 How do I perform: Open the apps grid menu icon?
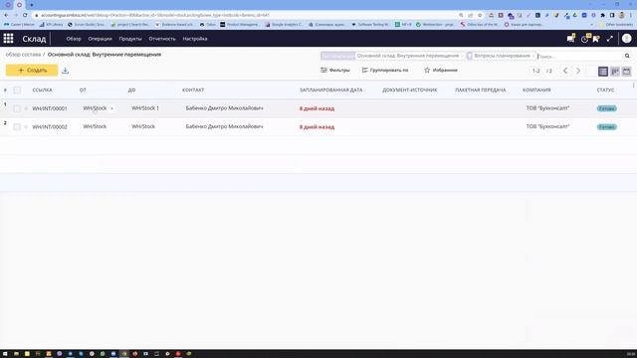pyautogui.click(x=9, y=39)
